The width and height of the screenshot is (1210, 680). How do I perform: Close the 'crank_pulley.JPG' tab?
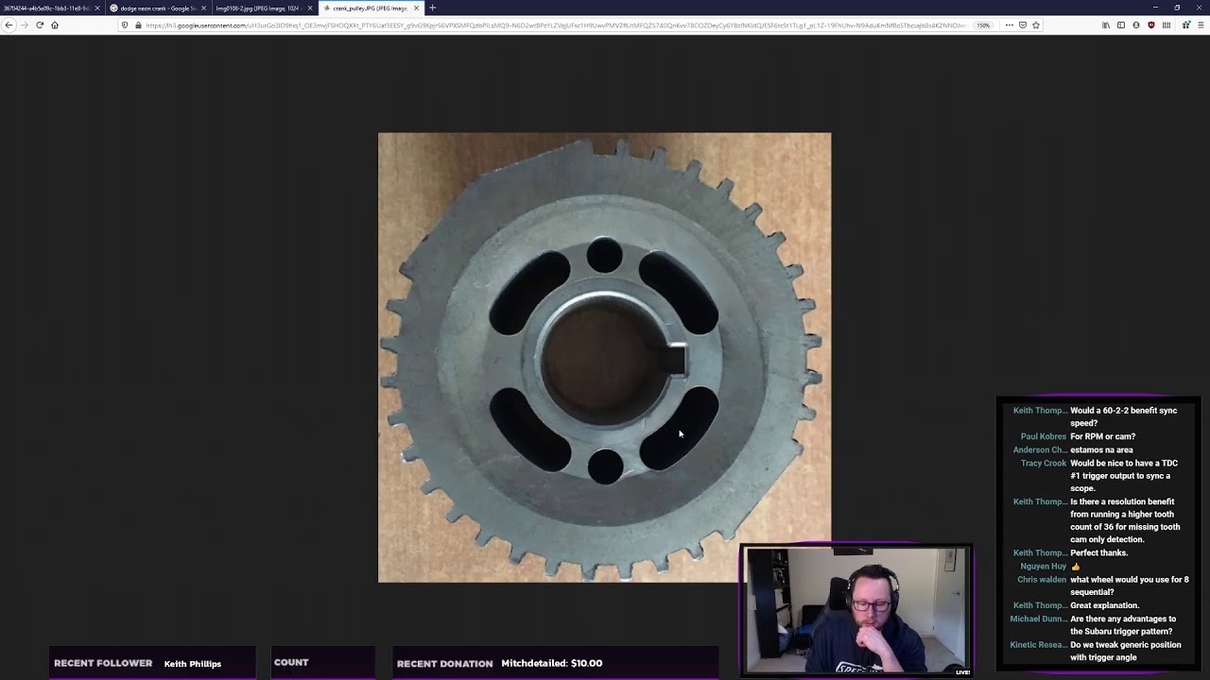[416, 8]
